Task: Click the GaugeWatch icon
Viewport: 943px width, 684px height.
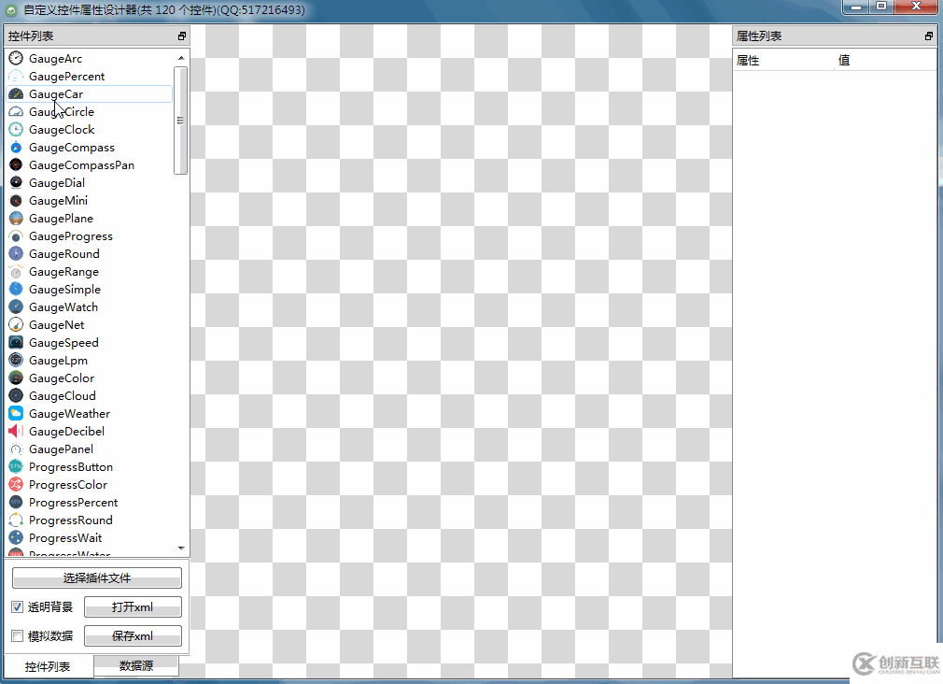Action: click(x=16, y=307)
